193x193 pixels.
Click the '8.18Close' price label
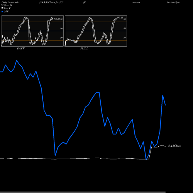coord(175,146)
